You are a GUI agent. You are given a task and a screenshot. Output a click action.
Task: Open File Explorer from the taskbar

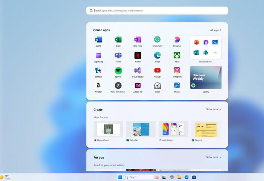pos(179,177)
